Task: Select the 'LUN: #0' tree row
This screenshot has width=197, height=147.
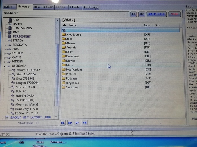Action: (x=21, y=91)
